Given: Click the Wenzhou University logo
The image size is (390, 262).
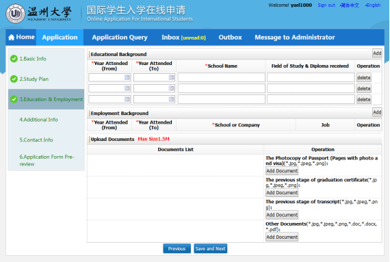Looking at the screenshot, I should pyautogui.click(x=16, y=14).
